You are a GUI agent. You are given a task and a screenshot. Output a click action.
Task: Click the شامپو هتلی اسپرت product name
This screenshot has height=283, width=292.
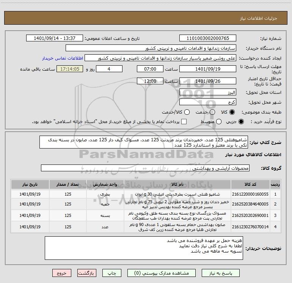pos(177,194)
